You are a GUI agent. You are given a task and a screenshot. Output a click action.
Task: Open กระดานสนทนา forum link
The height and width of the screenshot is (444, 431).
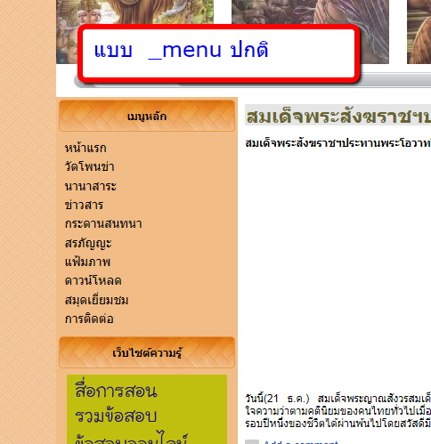[103, 223]
